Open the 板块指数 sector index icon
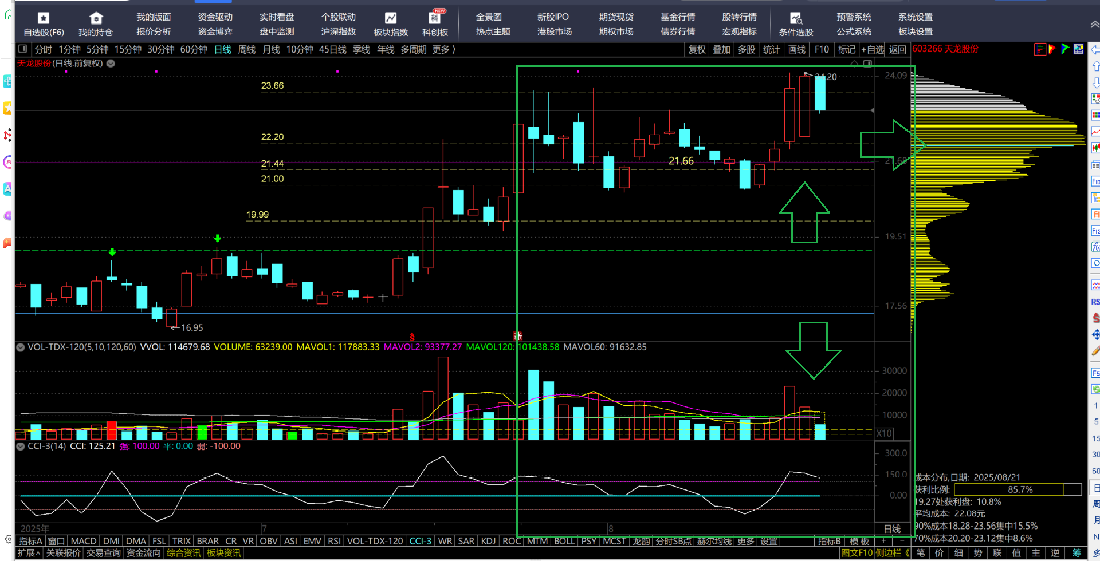The width and height of the screenshot is (1100, 561). tap(391, 18)
